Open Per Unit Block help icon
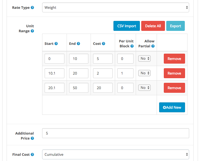This screenshot has height=161, width=201. click(x=132, y=46)
